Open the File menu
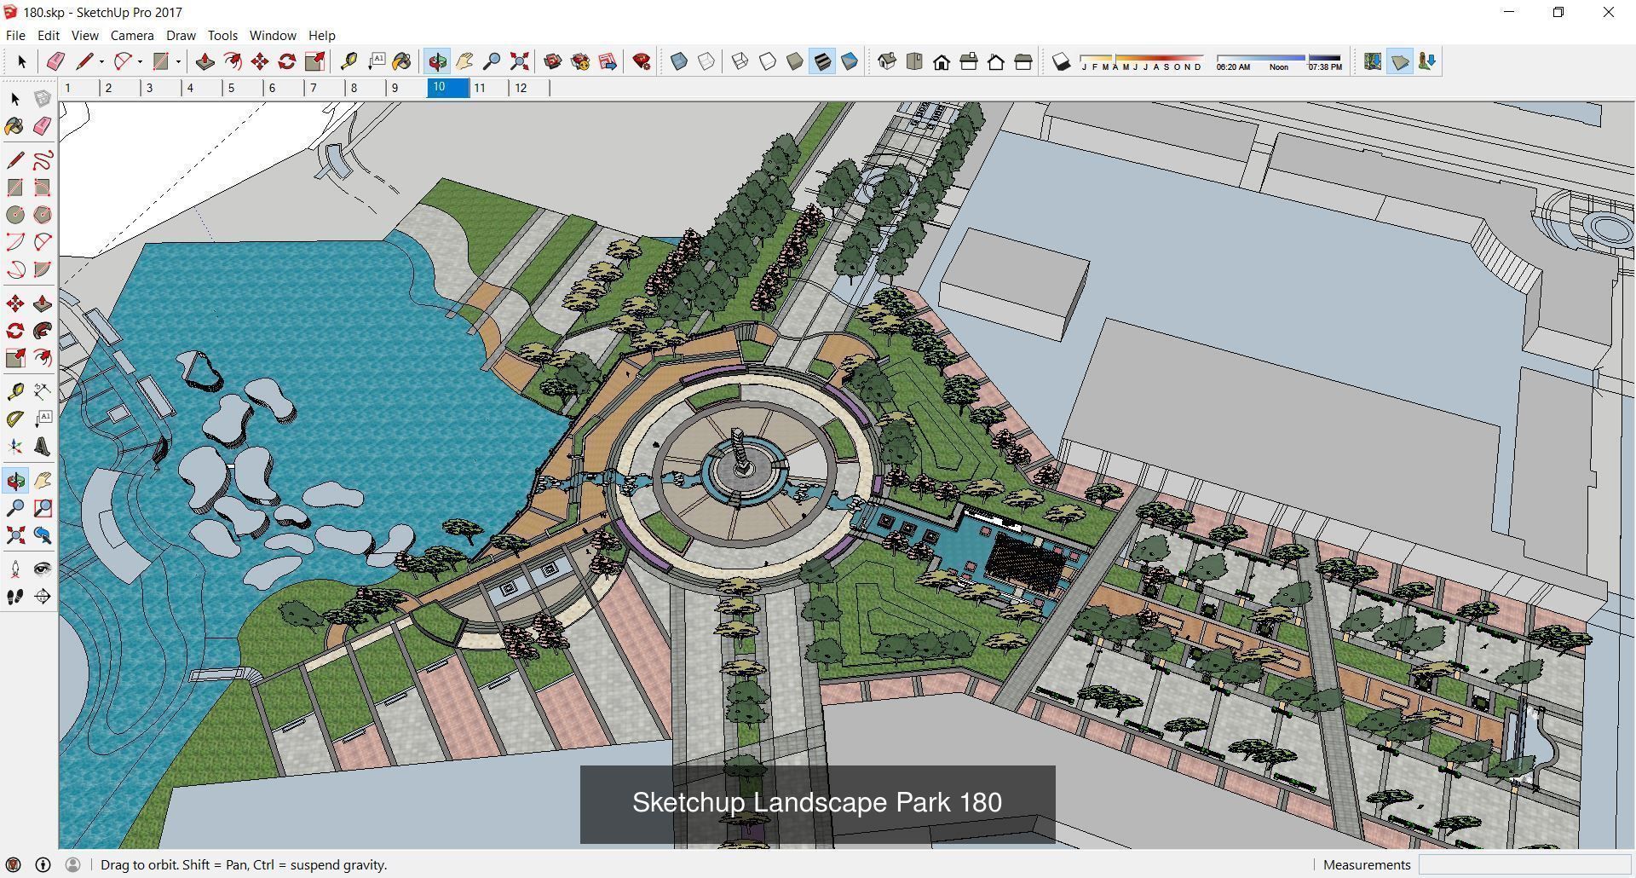The height and width of the screenshot is (878, 1636). click(x=15, y=35)
